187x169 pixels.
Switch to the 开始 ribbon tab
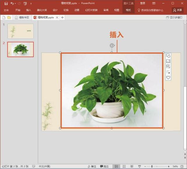point(18,10)
